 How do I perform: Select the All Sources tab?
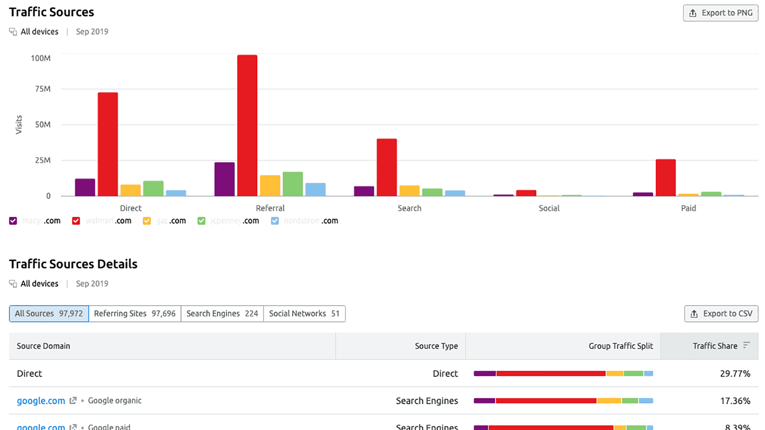pyautogui.click(x=49, y=314)
